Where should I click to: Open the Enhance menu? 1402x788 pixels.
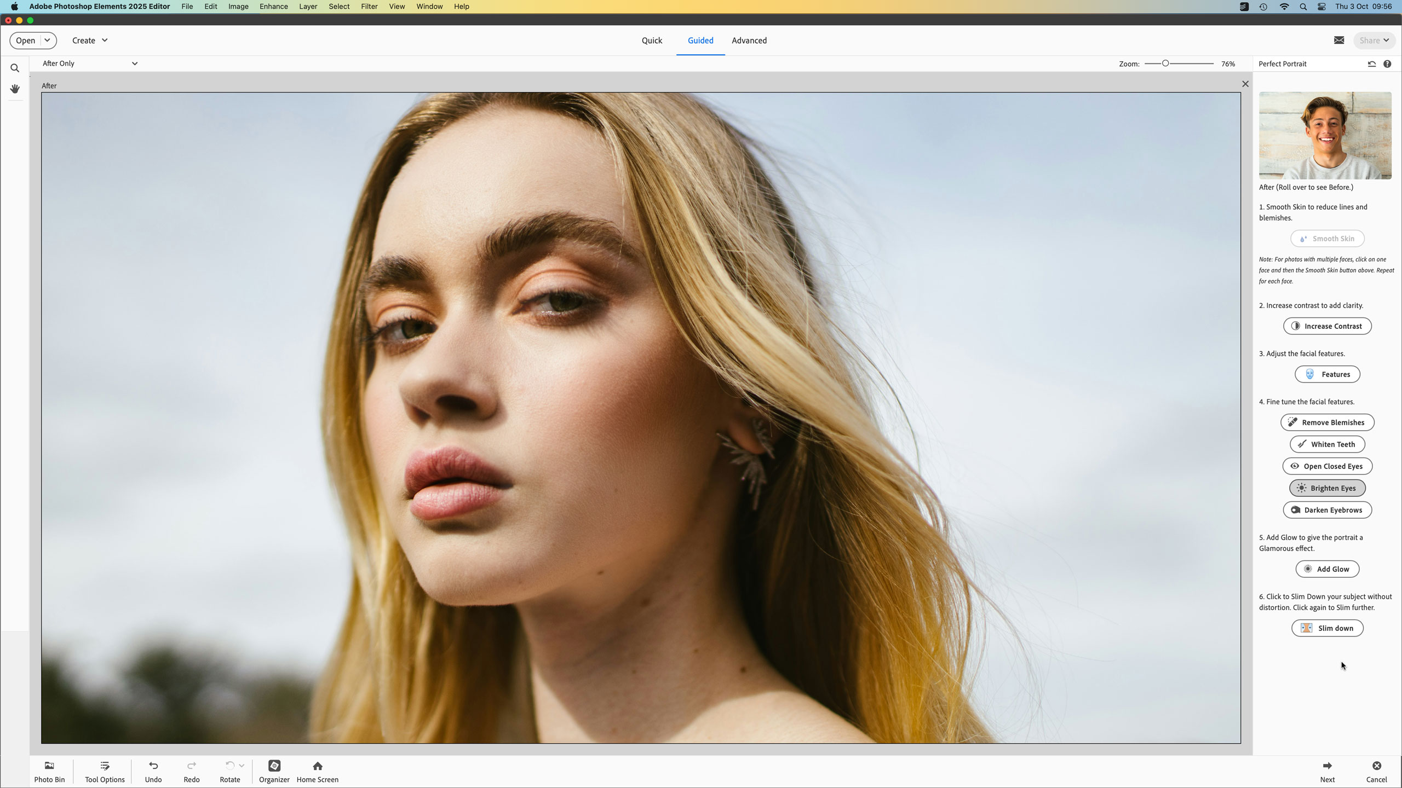coord(273,7)
